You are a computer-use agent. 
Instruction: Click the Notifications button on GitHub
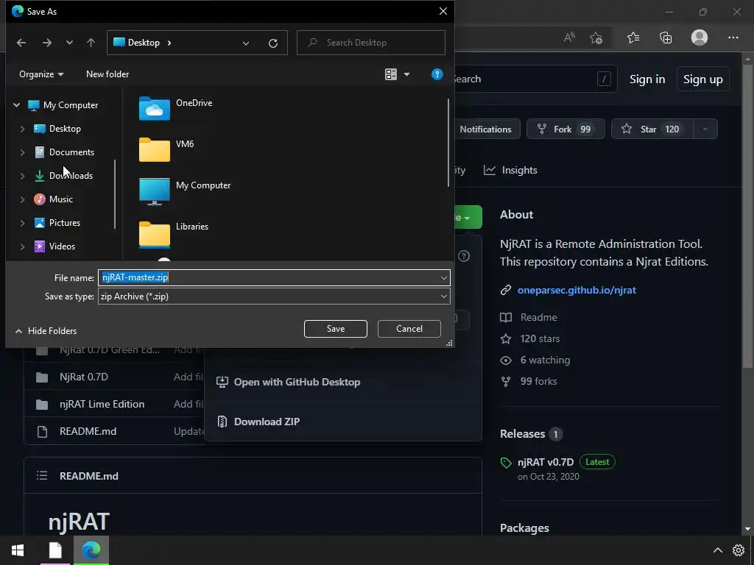click(x=485, y=129)
